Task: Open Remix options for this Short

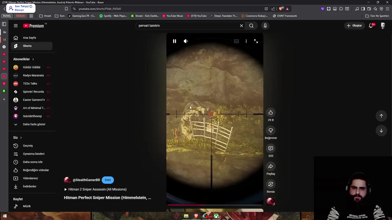Action: [271, 184]
